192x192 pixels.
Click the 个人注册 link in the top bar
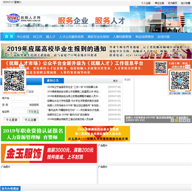tap(146, 3)
